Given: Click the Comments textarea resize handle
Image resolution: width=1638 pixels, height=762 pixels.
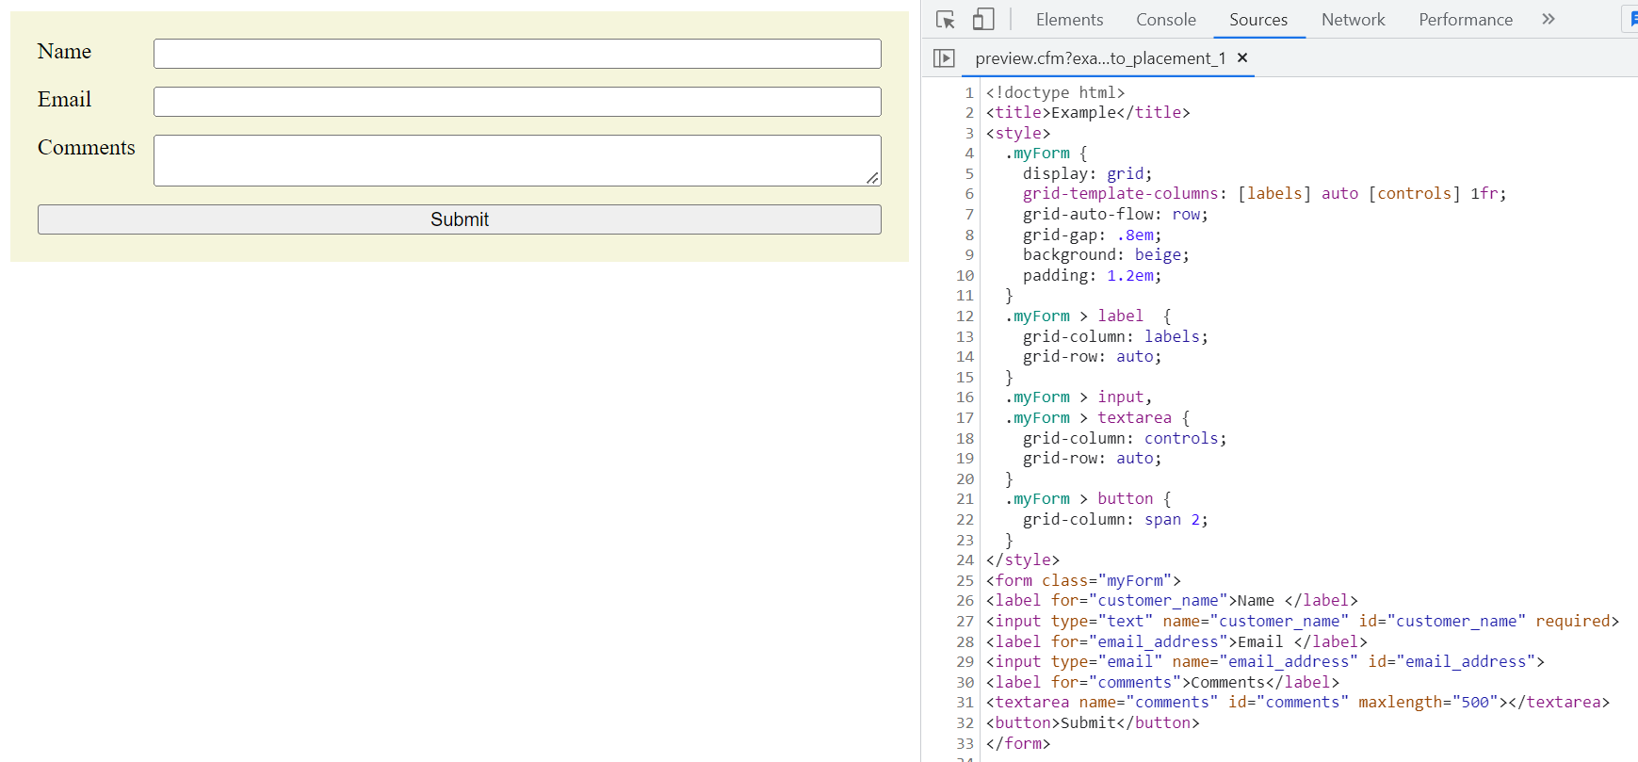Looking at the screenshot, I should pos(873,178).
